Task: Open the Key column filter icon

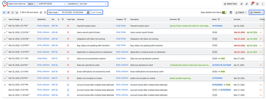Action: (63, 19)
